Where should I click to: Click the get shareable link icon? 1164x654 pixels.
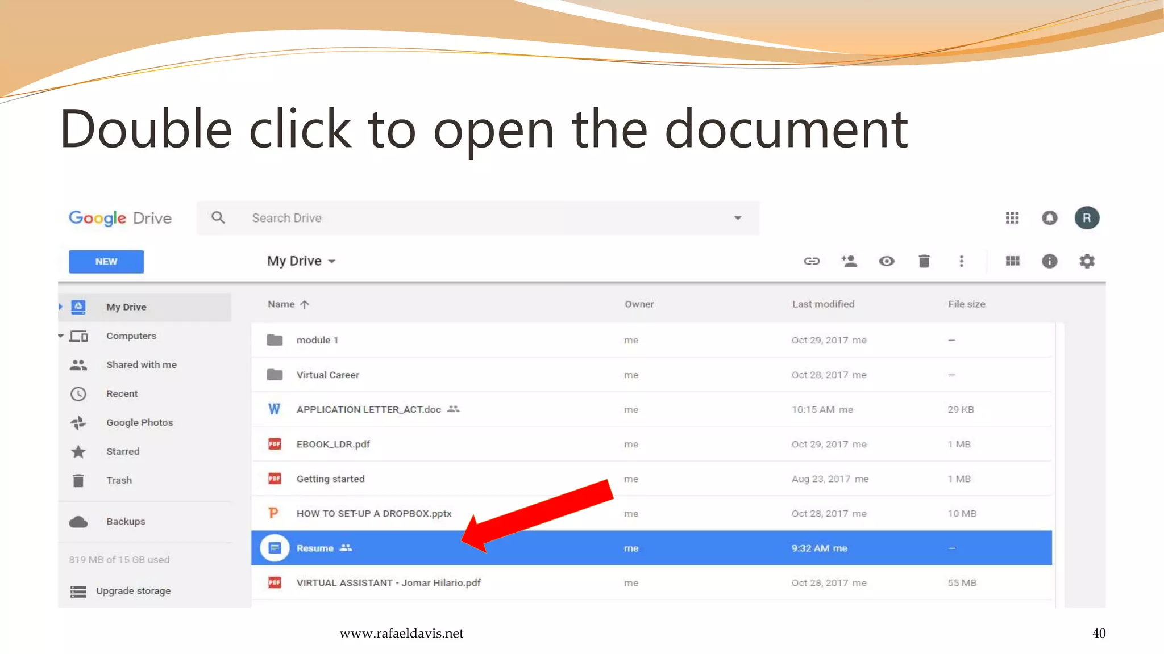[x=812, y=261]
